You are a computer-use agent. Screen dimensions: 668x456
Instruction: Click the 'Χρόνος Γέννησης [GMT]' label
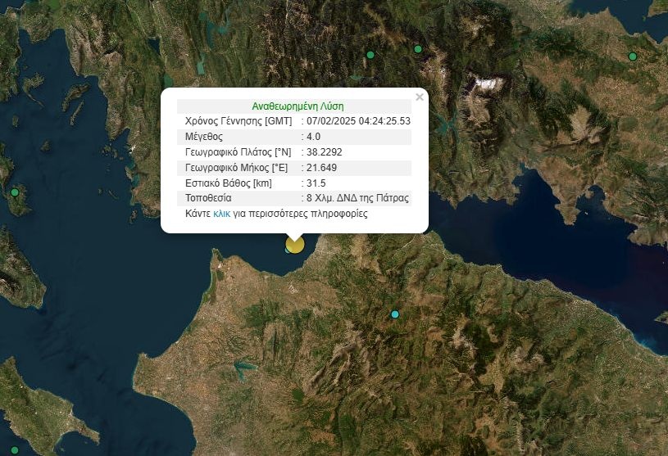click(x=238, y=121)
